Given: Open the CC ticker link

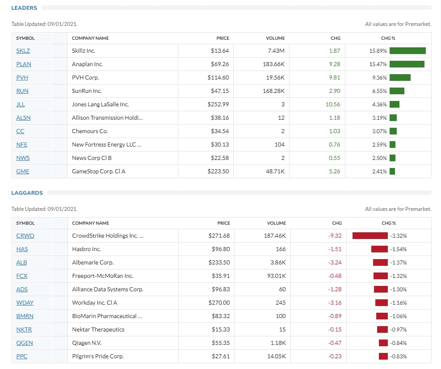Looking at the screenshot, I should pyautogui.click(x=20, y=131).
